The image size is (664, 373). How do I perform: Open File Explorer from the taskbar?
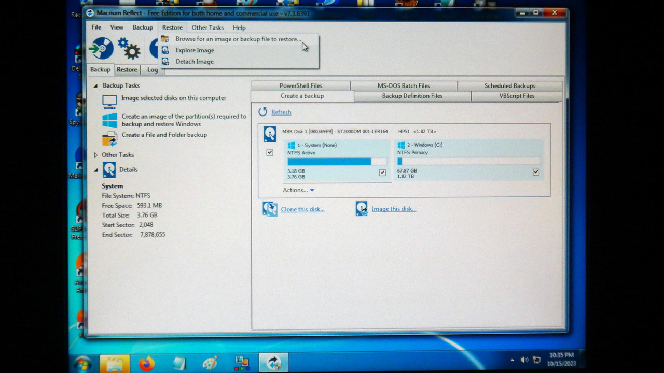[x=115, y=364]
